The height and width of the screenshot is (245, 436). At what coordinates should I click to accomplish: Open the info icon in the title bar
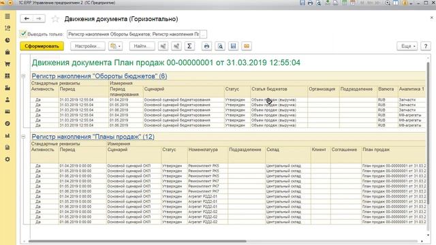coord(405,3)
